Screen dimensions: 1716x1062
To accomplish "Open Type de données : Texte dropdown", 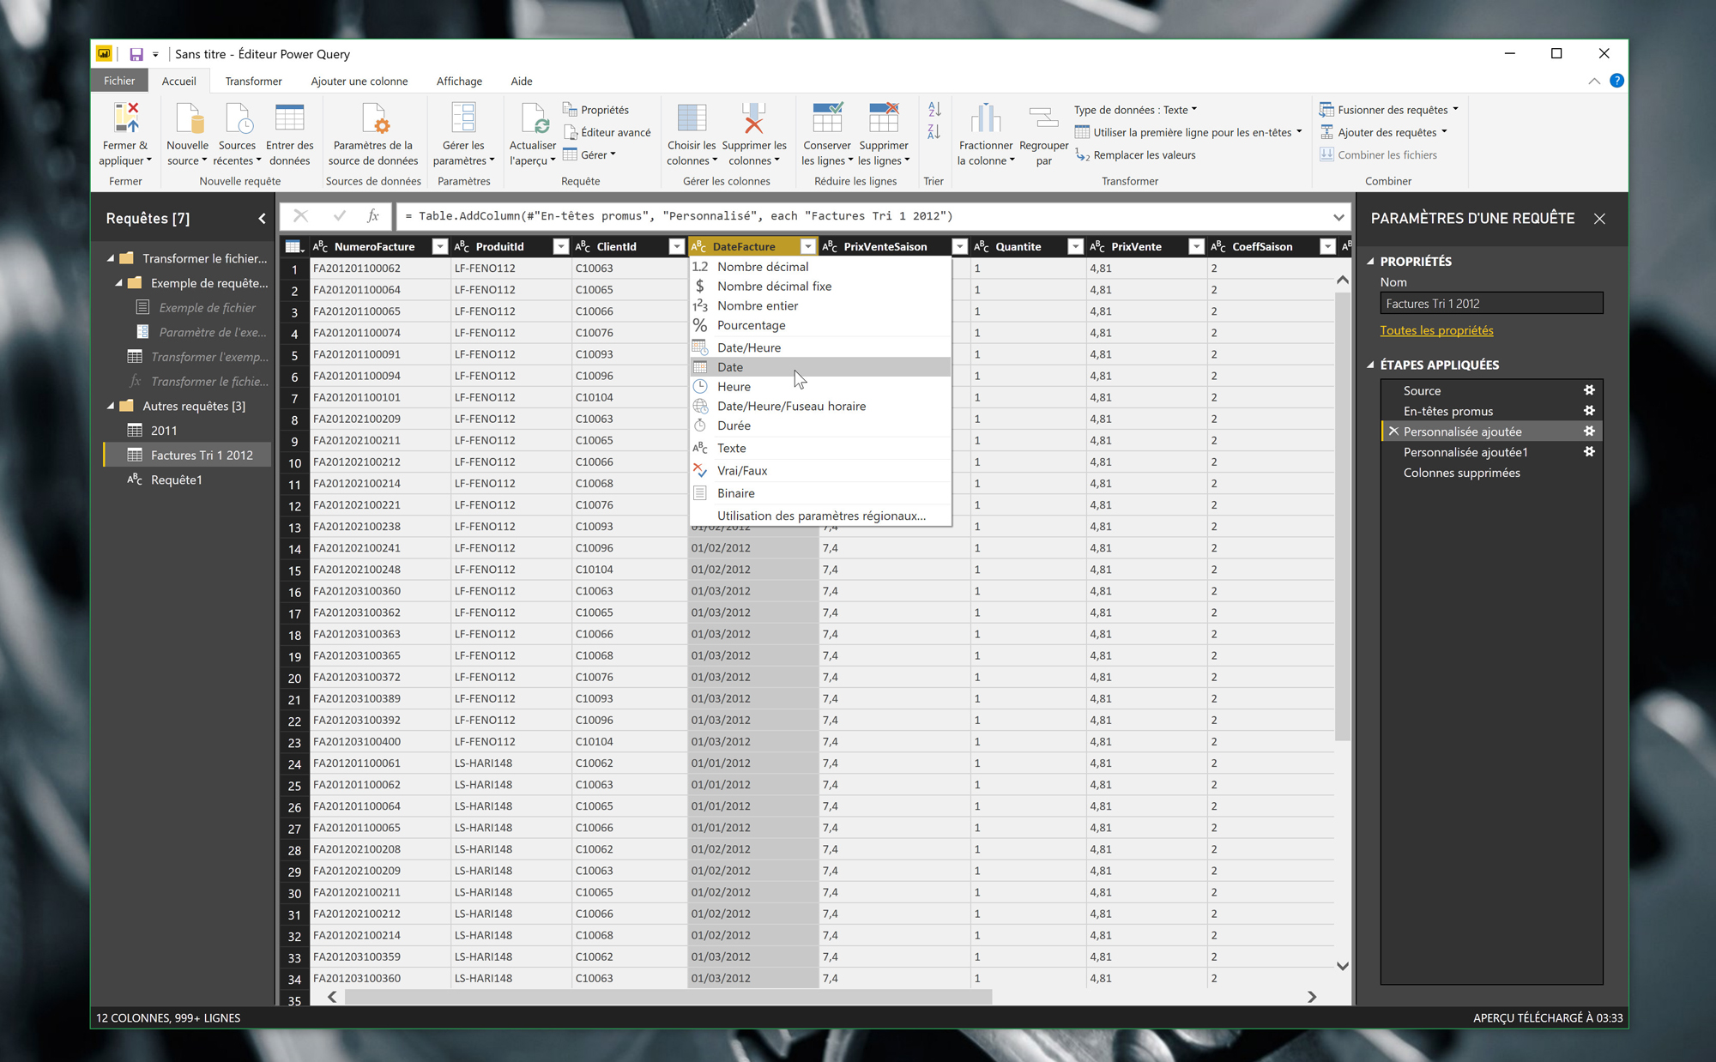I will coord(1135,110).
